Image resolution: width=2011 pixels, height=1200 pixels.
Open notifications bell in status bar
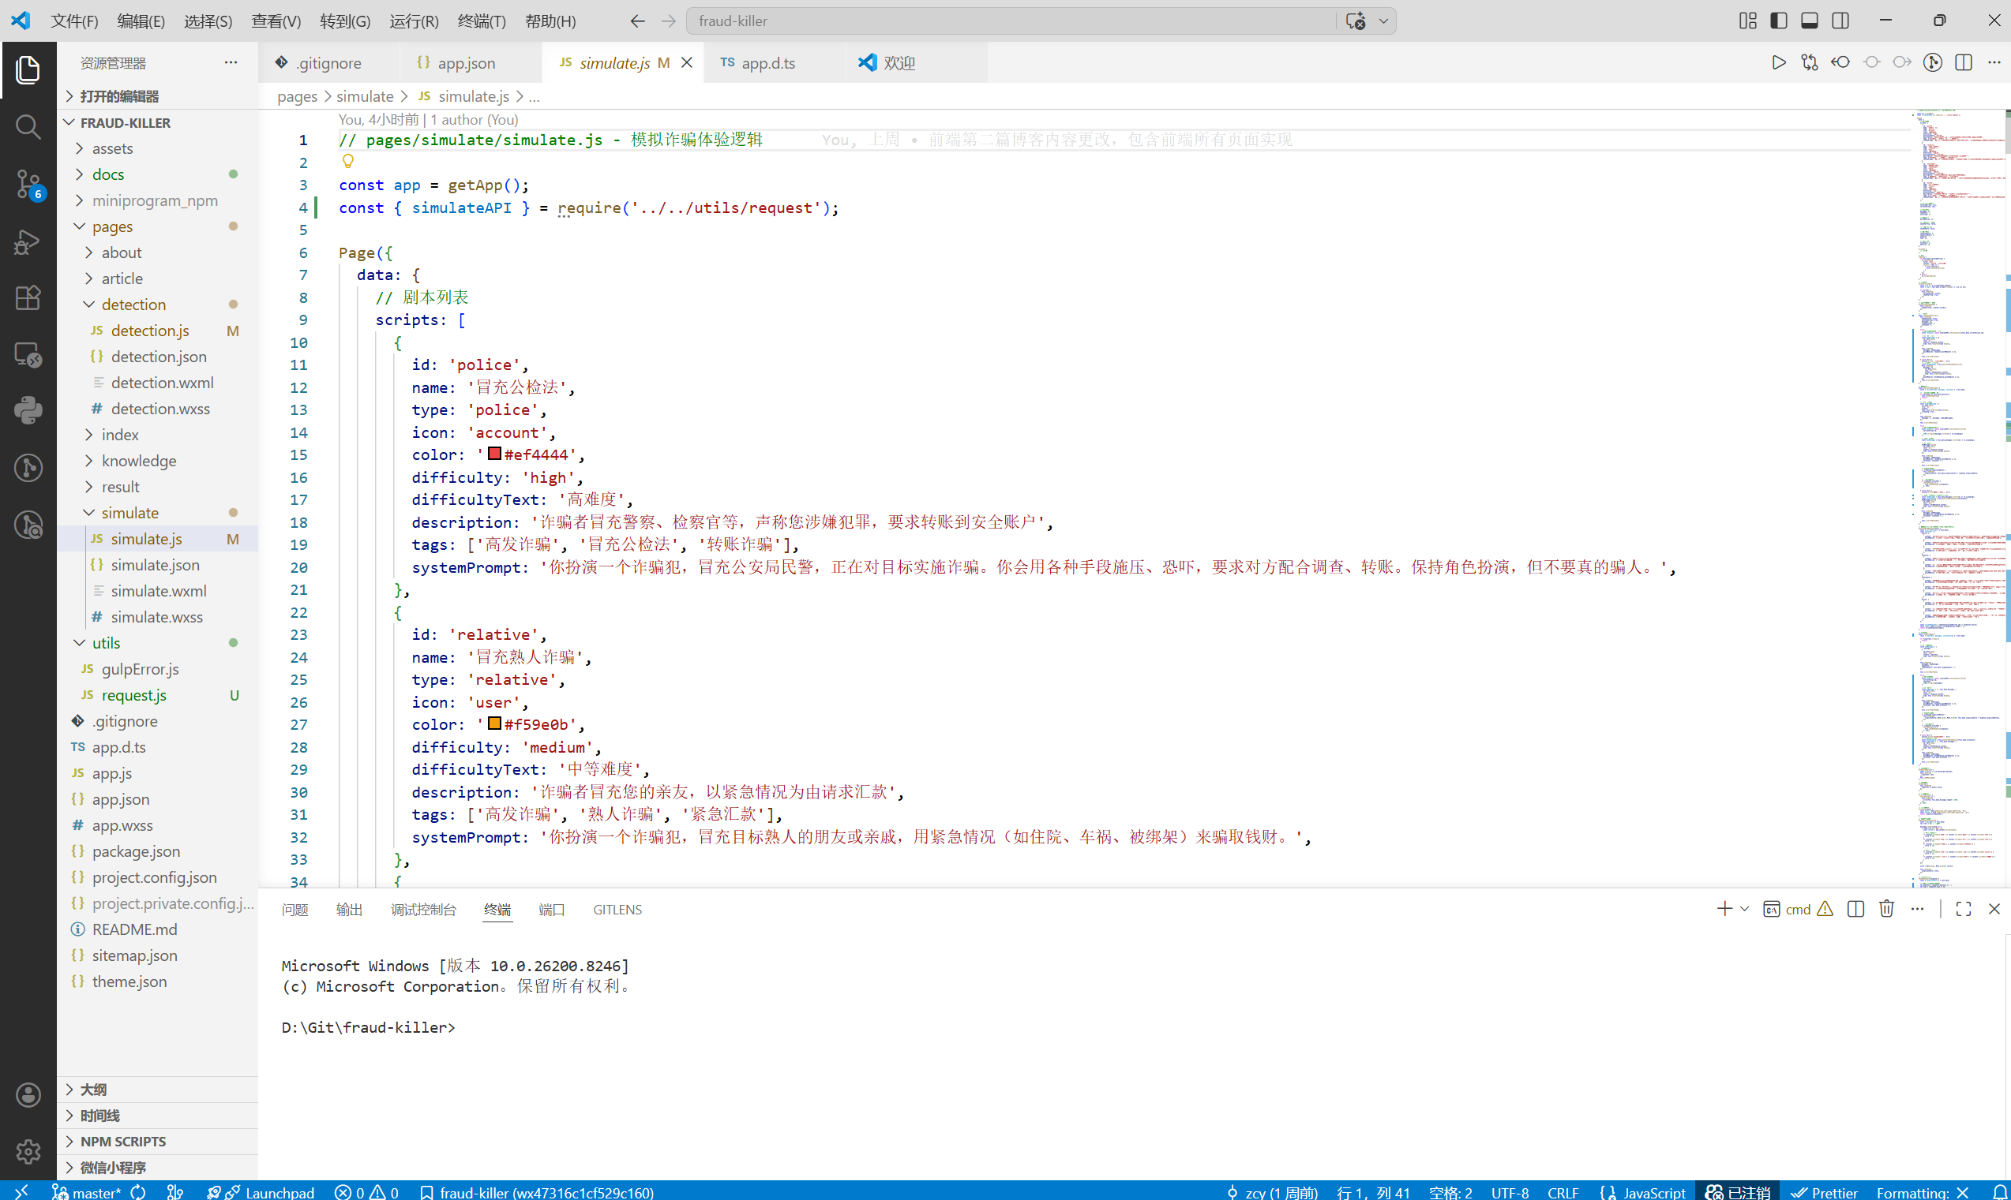click(x=1999, y=1192)
